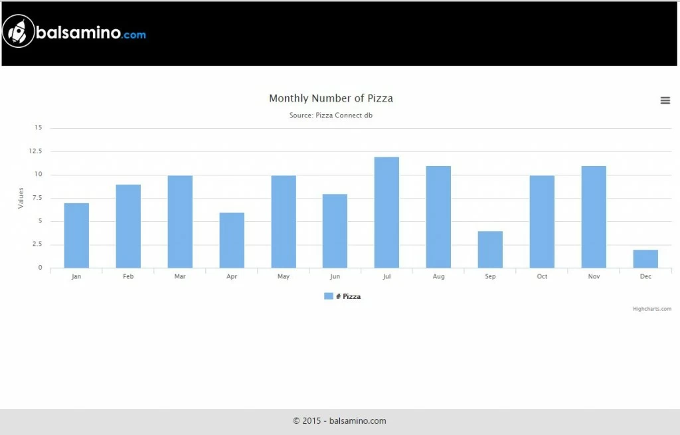Viewport: 680px width, 435px height.
Task: Select the Mar bar in chart
Action: point(180,222)
